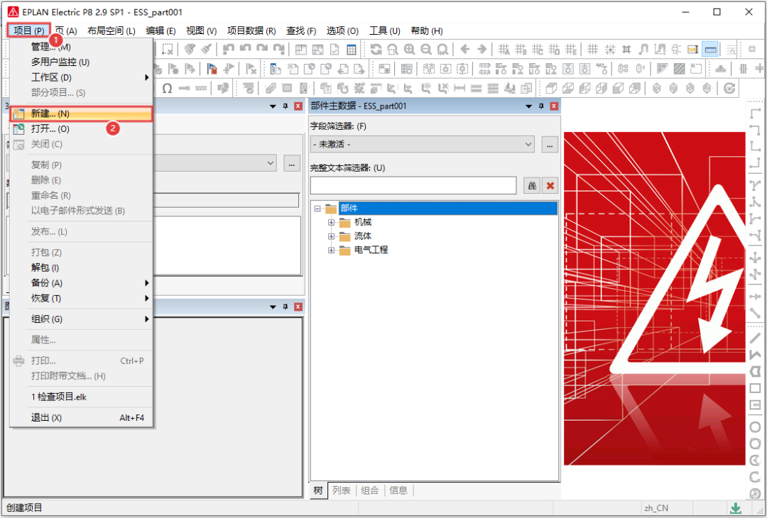Click the back navigation arrow icon
Viewport: 767px width, 518px height.
click(x=465, y=49)
